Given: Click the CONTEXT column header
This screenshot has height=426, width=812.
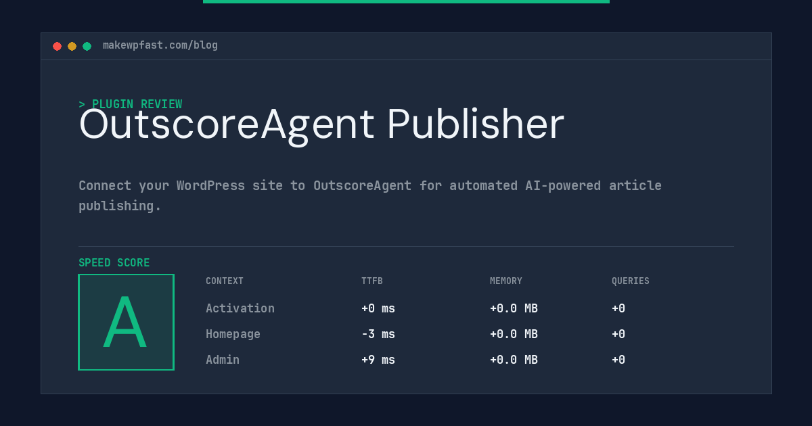Looking at the screenshot, I should pyautogui.click(x=225, y=281).
